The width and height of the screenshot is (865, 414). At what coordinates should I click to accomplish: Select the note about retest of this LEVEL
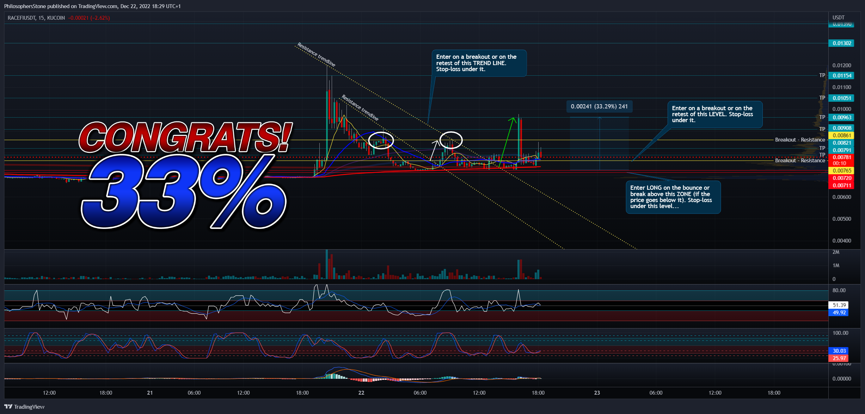[714, 114]
